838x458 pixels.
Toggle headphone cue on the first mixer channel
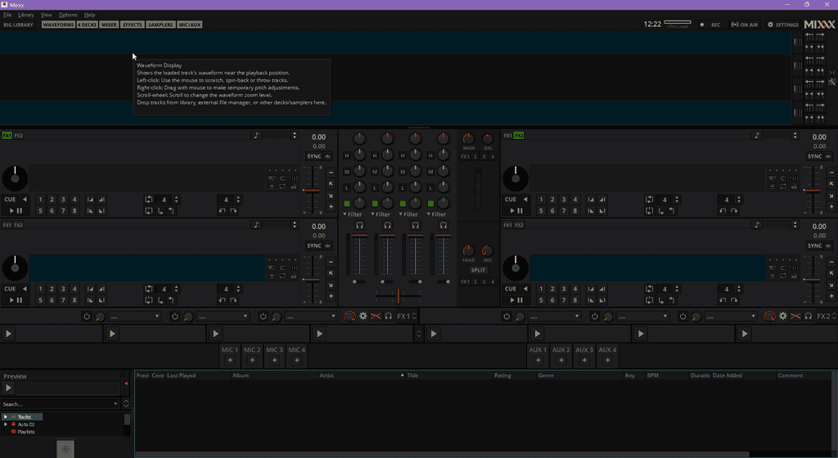point(360,225)
